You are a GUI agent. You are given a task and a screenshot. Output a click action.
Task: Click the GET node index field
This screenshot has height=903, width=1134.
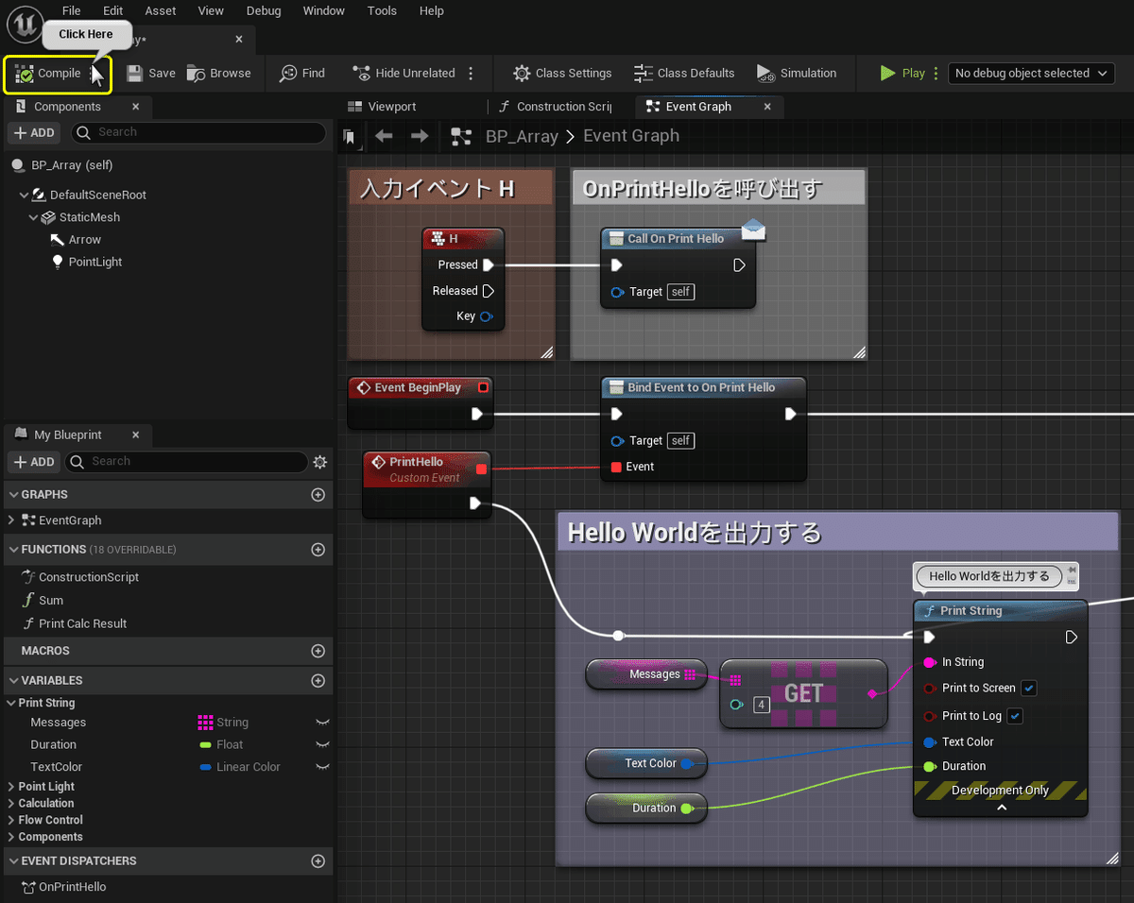coord(762,705)
